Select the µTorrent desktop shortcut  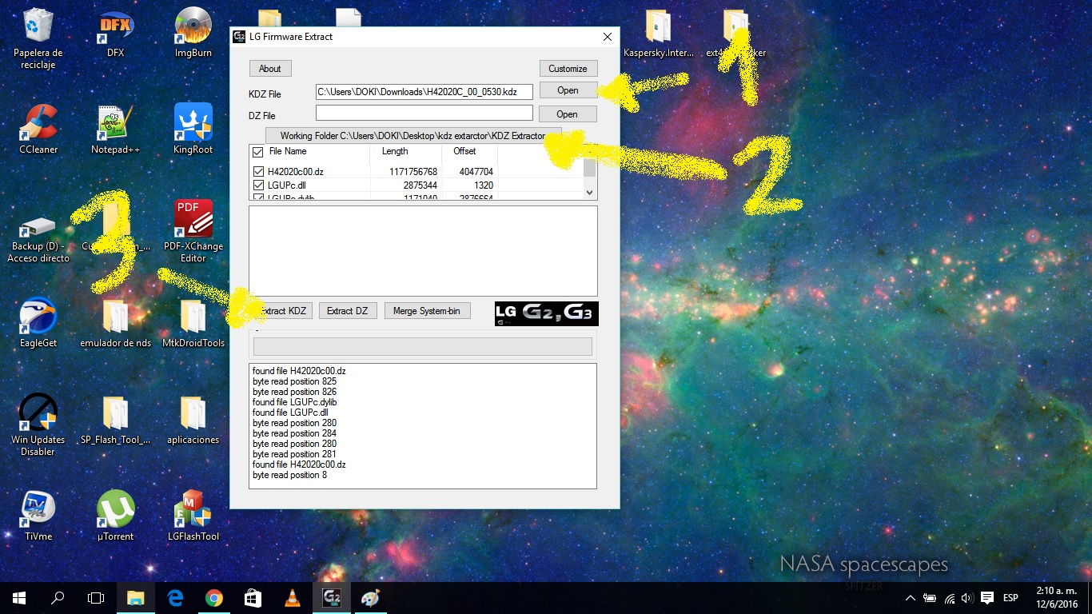115,516
